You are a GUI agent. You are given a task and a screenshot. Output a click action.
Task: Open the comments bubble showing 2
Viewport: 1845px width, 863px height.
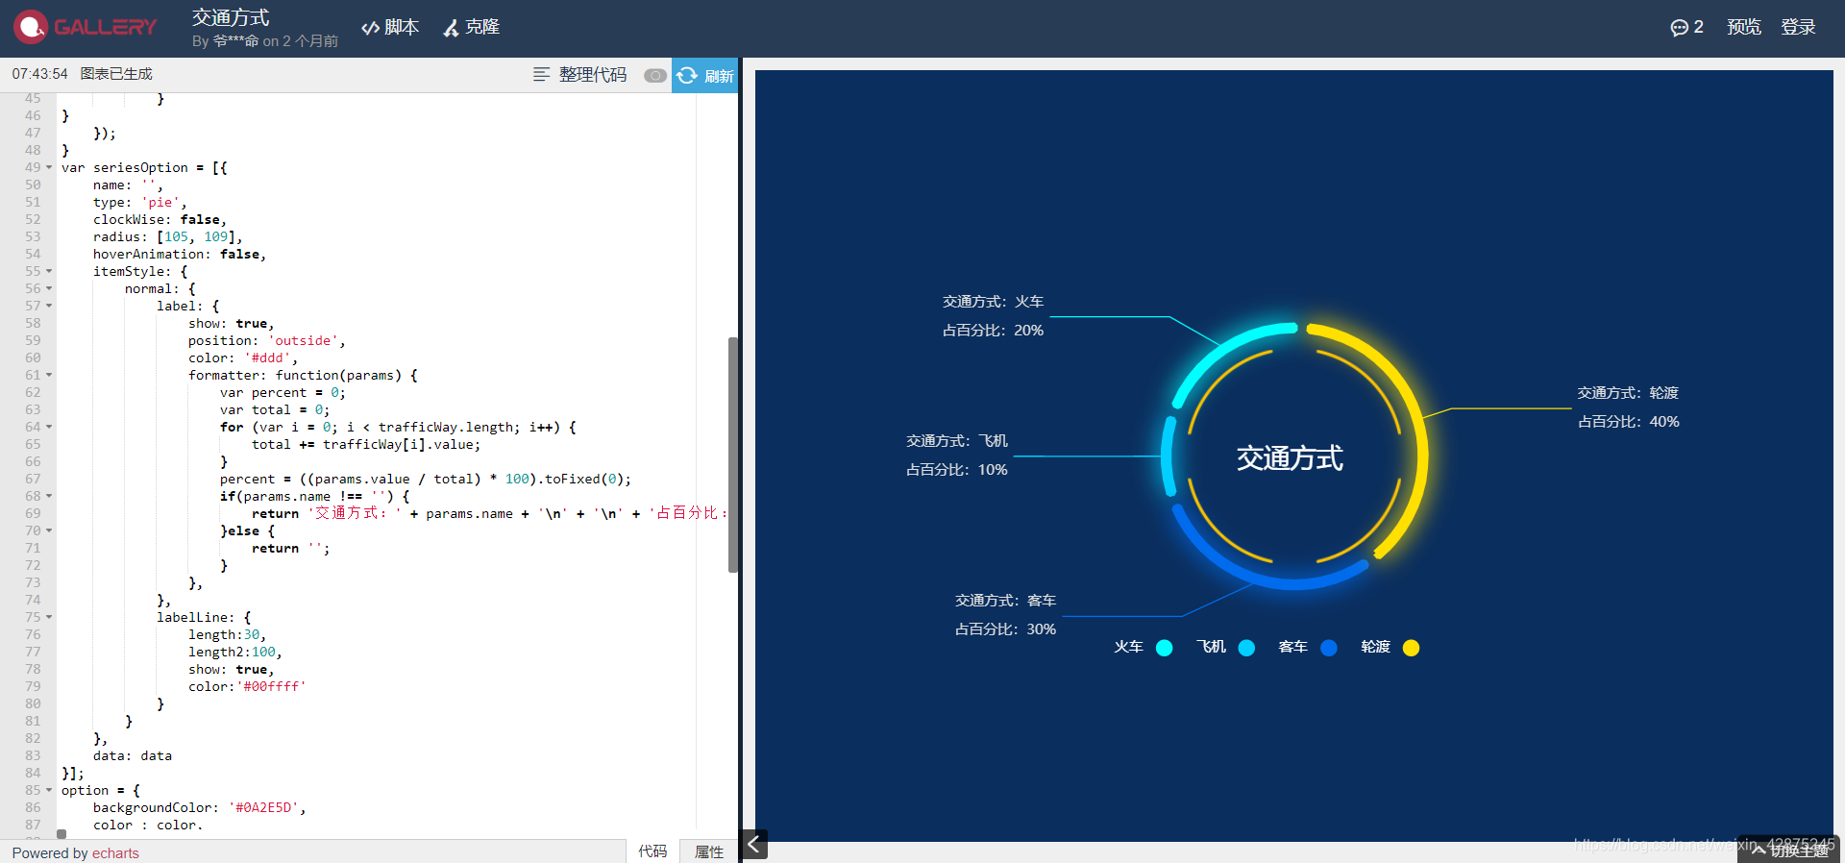coord(1686,27)
